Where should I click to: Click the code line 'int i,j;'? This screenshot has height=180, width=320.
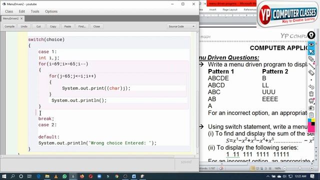click(49, 58)
